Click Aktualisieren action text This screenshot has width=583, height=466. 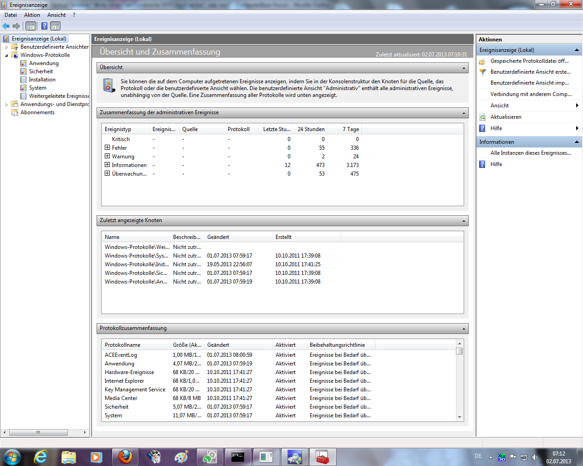[x=506, y=117]
